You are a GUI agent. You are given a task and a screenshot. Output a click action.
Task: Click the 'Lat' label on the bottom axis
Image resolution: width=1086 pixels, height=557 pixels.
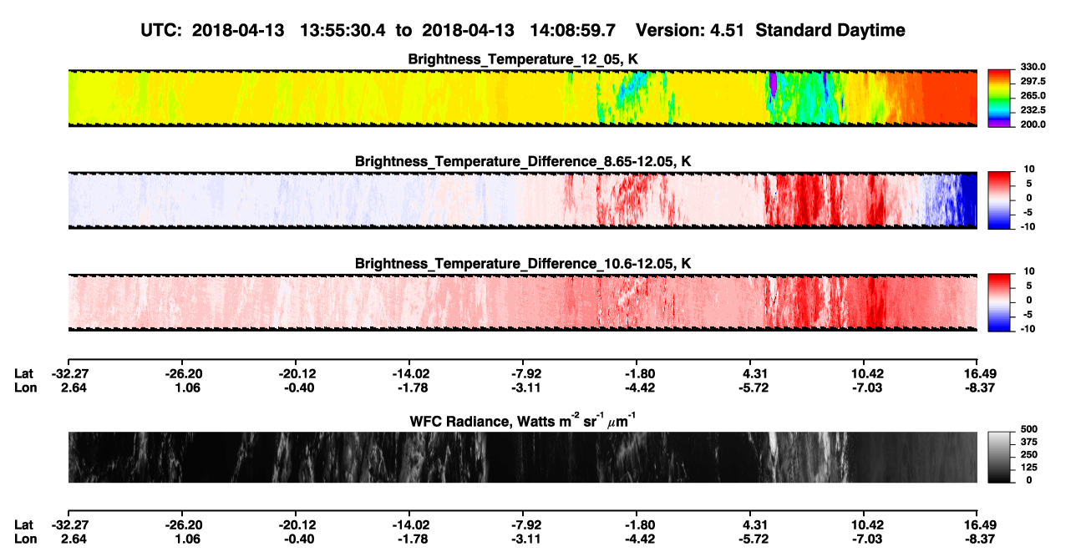click(23, 524)
